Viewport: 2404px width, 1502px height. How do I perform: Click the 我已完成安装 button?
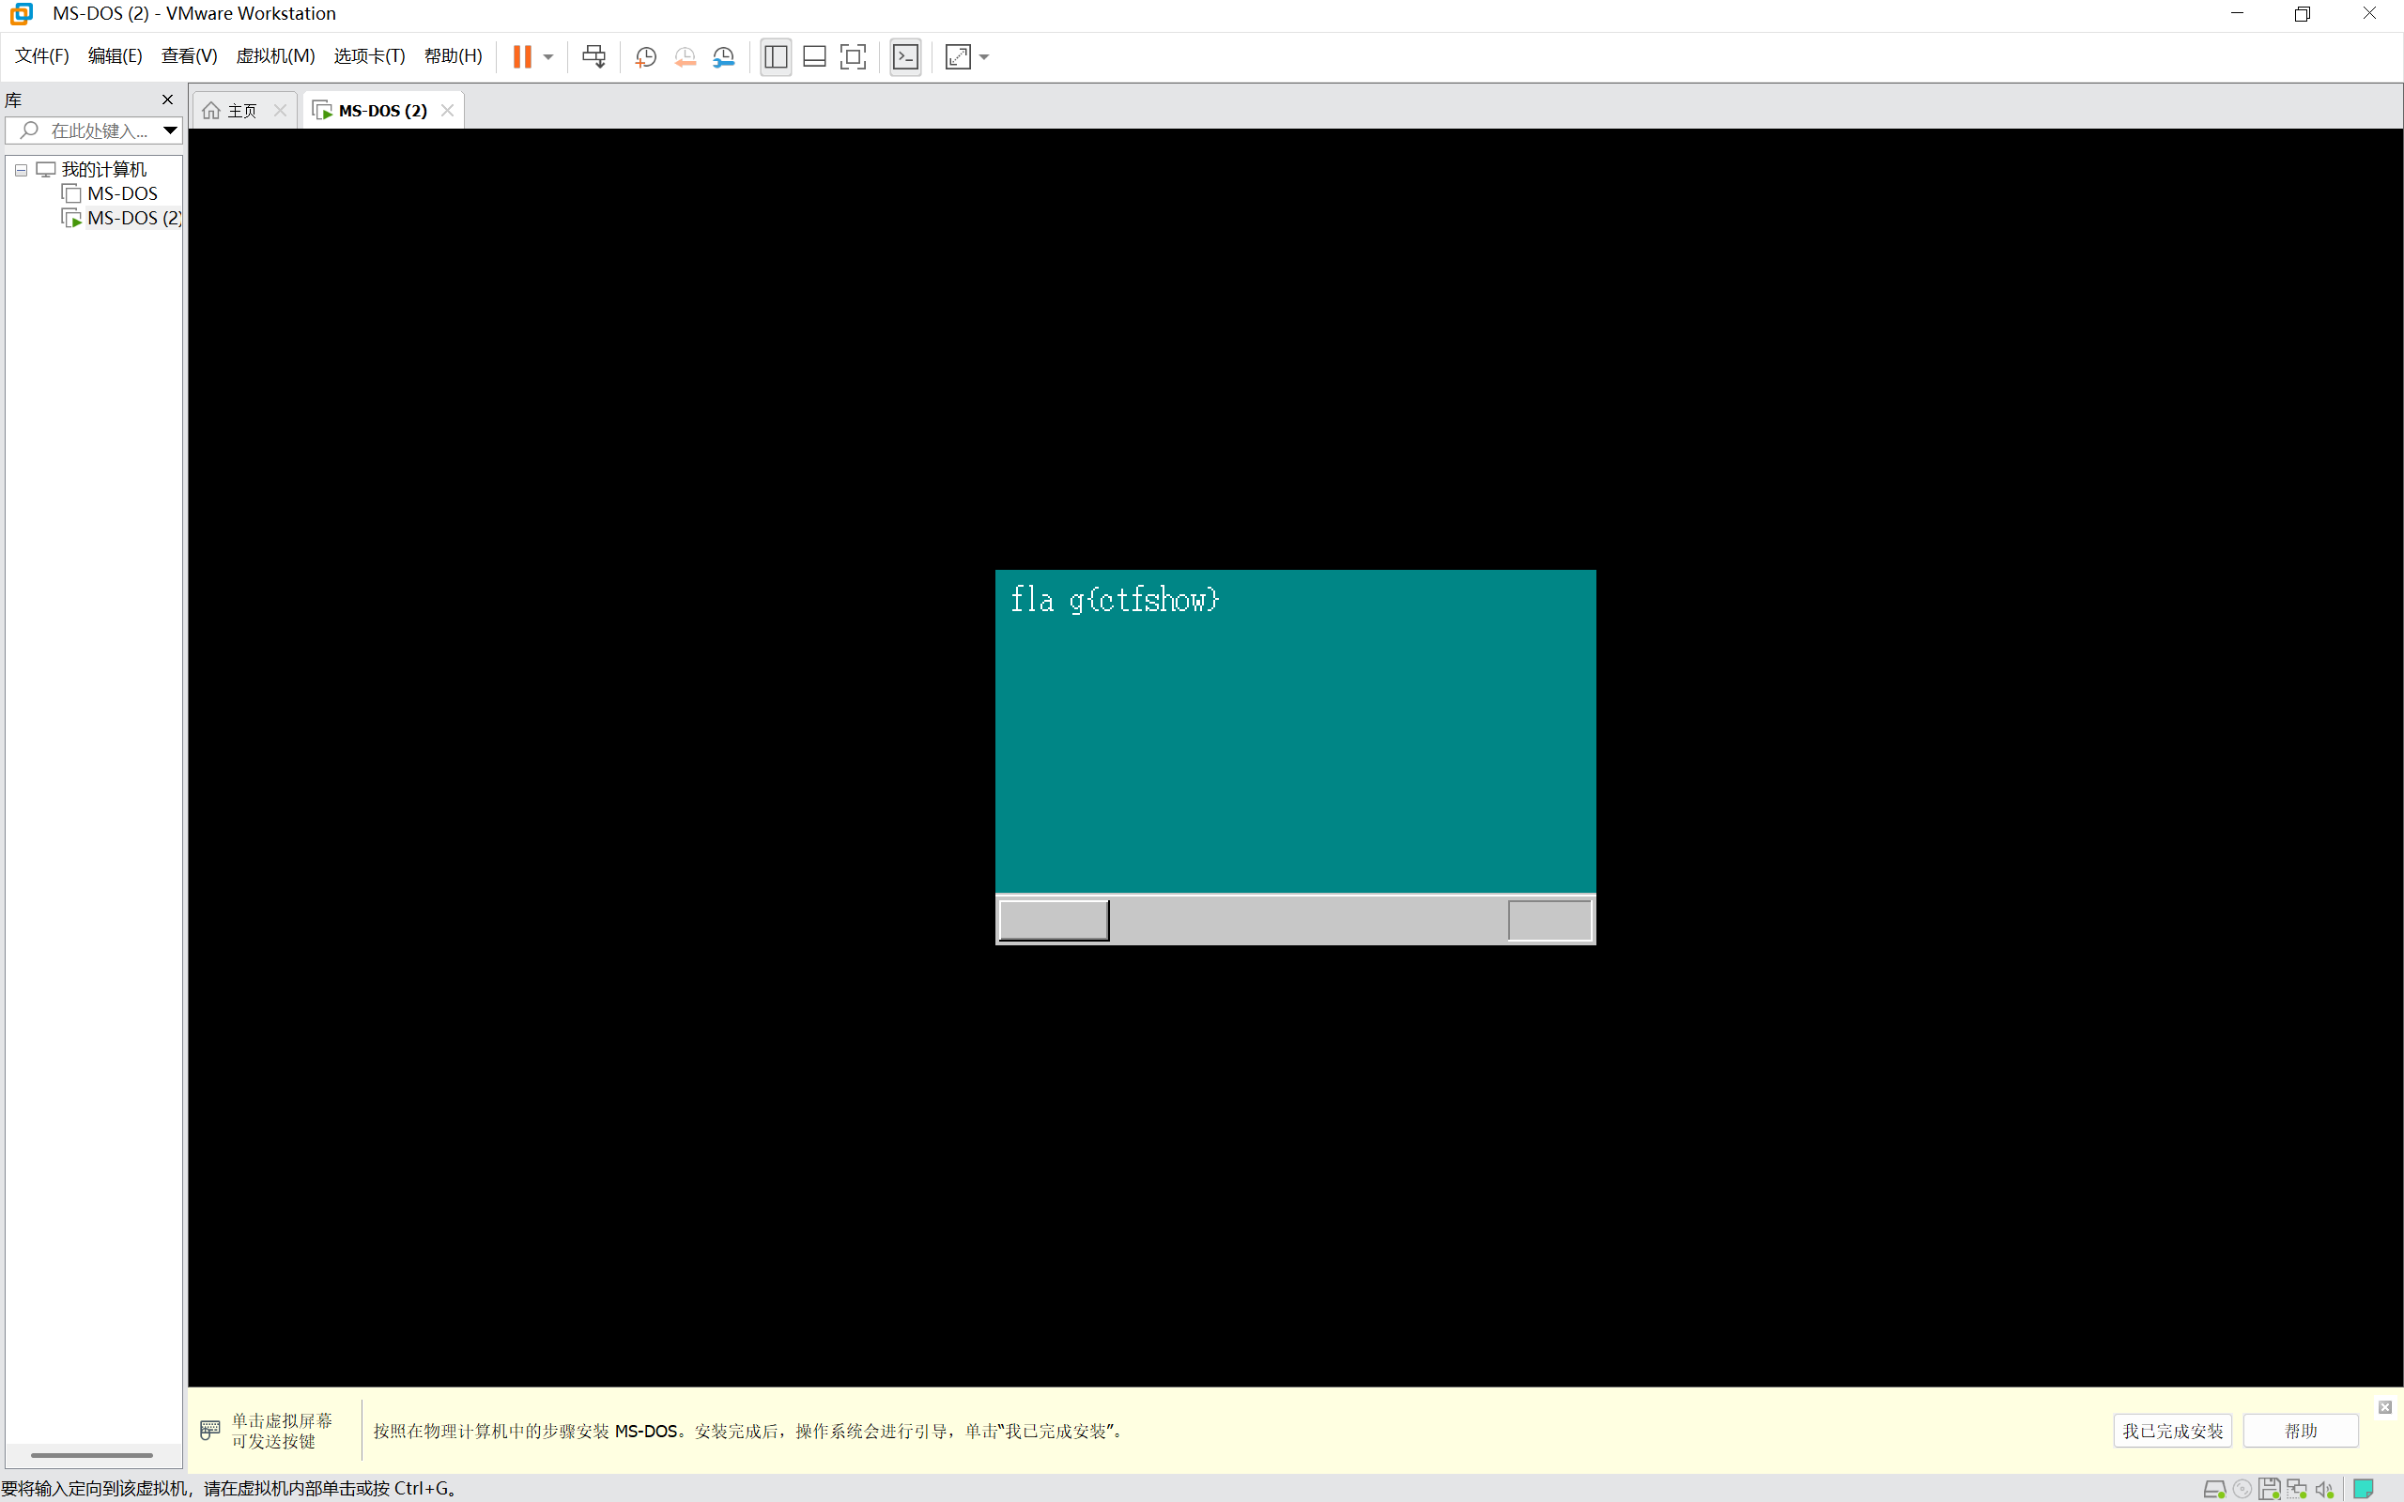(x=2173, y=1431)
